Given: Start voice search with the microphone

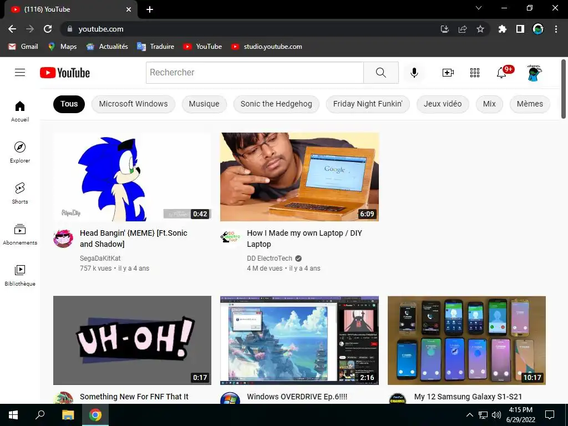Looking at the screenshot, I should point(414,73).
